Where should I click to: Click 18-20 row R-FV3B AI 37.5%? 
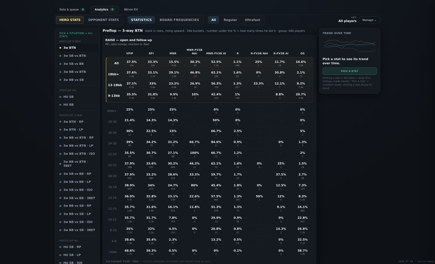[281, 176]
